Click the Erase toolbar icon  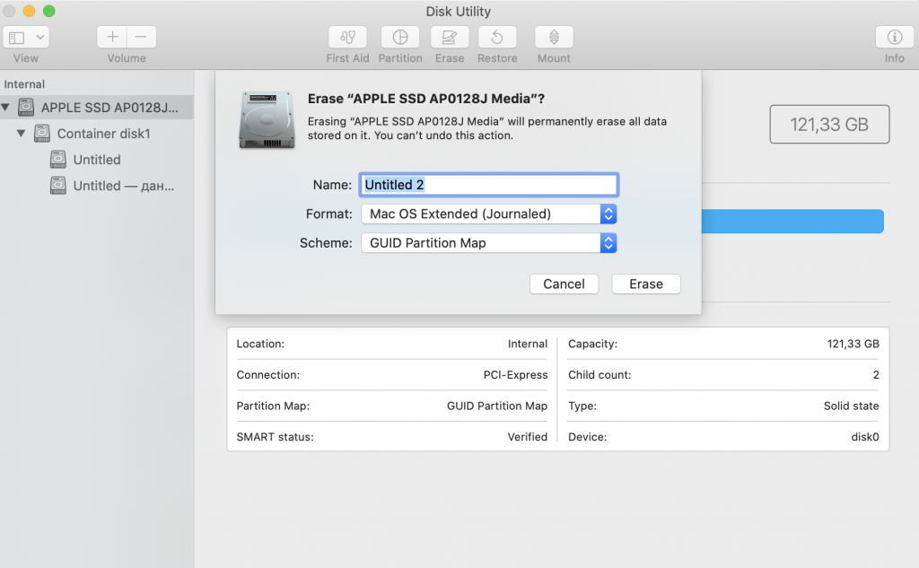tap(450, 37)
